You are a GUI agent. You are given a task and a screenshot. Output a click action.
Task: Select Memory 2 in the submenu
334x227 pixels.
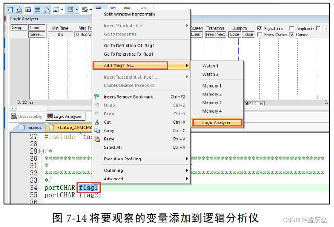217,94
